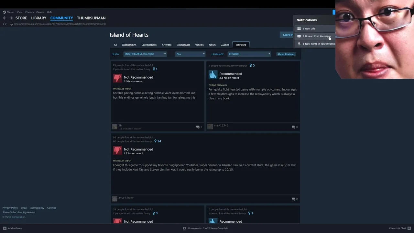
Task: Go to LIBRARY section
Action: pos(39,18)
